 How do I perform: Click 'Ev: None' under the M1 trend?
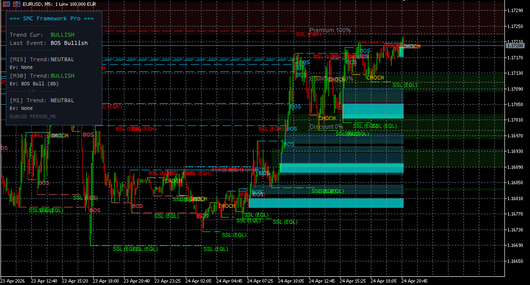point(21,108)
